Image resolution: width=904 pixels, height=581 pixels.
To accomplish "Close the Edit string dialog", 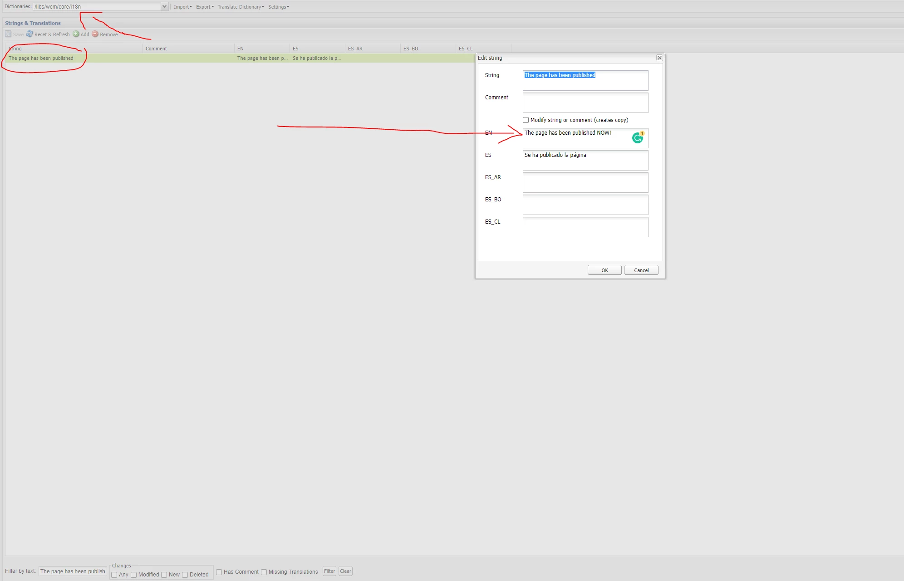I will [659, 58].
